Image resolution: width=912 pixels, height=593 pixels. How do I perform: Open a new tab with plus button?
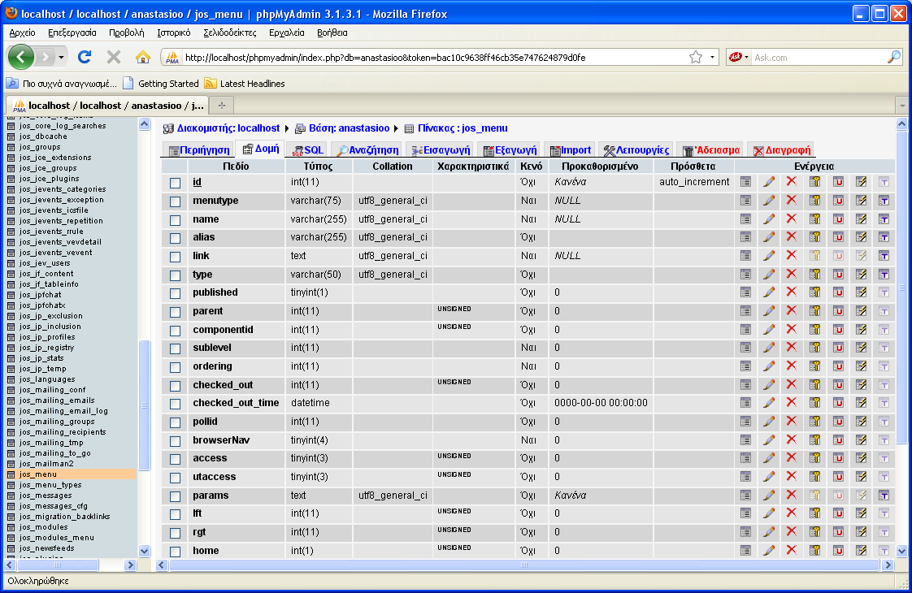[x=222, y=106]
